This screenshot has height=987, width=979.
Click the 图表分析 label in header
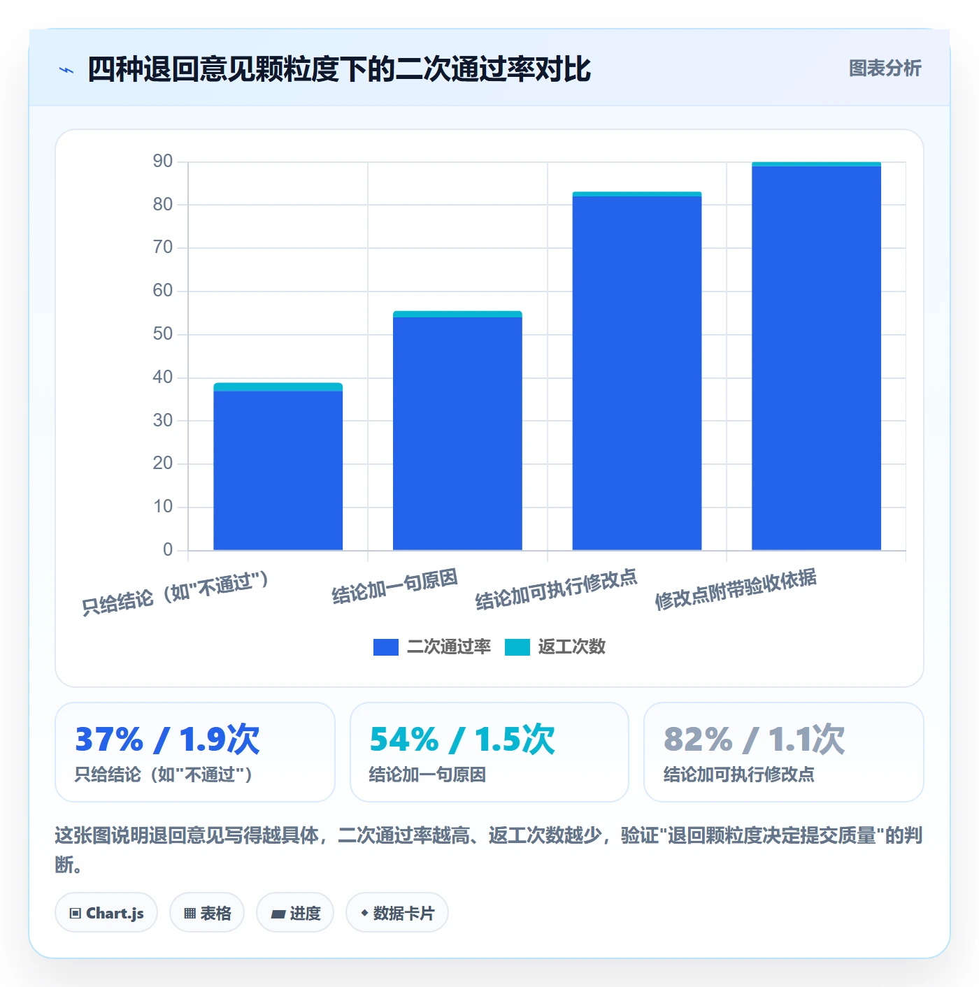(x=885, y=69)
